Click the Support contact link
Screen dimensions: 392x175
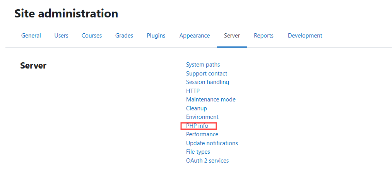click(207, 74)
